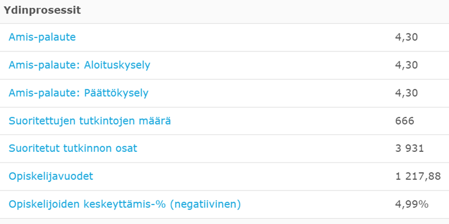Click Suoritettujen tutkintojen määrä link

pos(89,121)
